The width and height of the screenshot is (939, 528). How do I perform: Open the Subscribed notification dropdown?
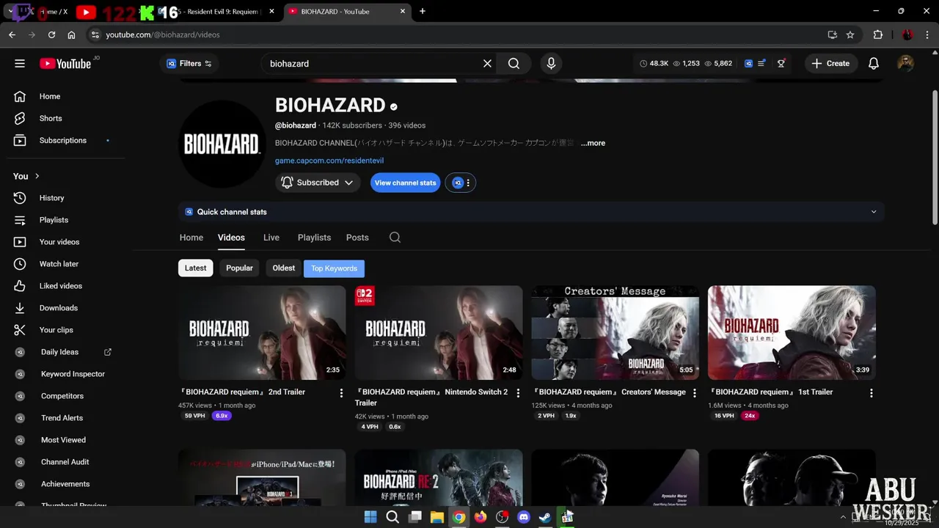[x=318, y=183]
